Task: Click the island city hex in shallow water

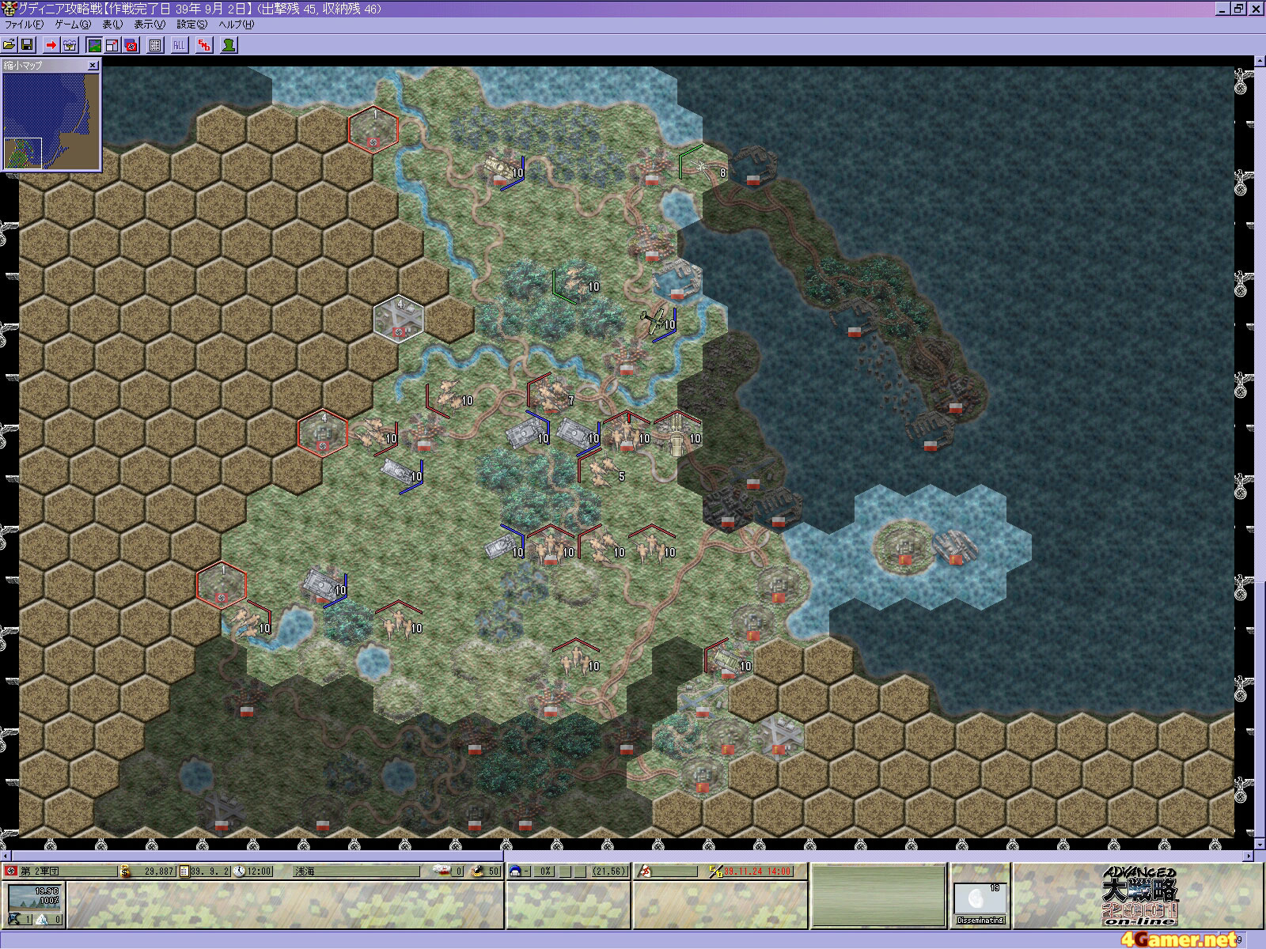Action: tap(905, 547)
